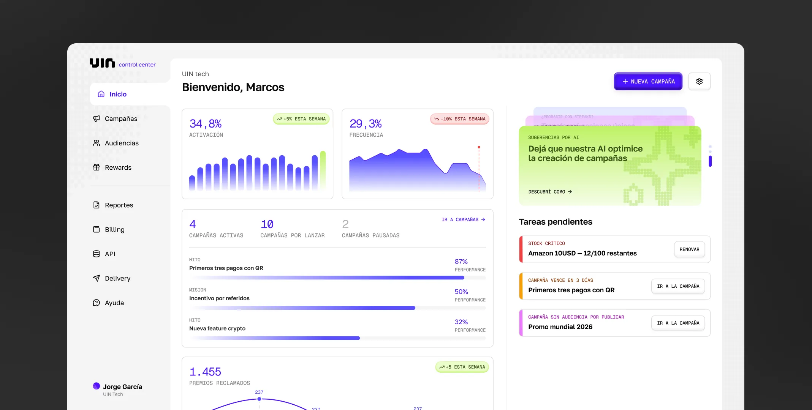Click the control center label
The image size is (812, 410).
(x=137, y=65)
